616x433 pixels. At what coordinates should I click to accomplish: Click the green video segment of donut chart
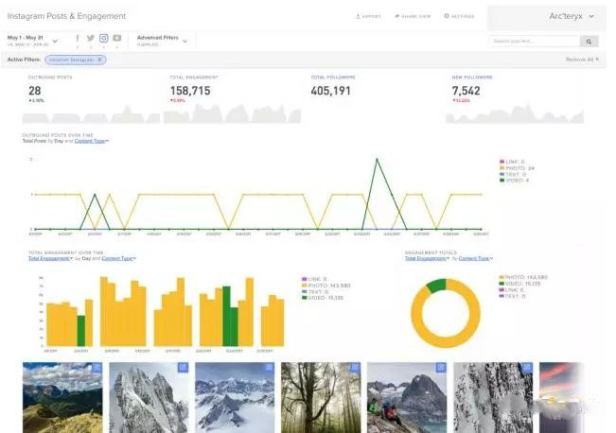436,286
